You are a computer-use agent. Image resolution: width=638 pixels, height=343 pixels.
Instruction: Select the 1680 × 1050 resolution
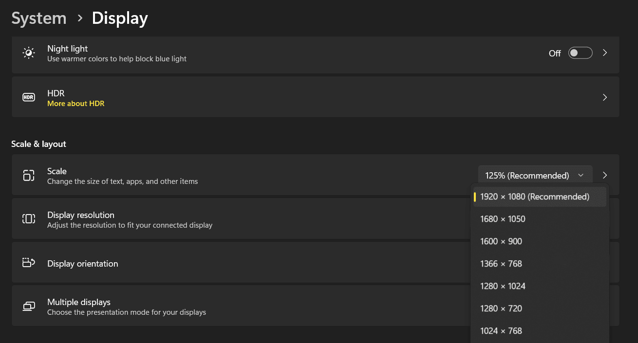coord(503,219)
